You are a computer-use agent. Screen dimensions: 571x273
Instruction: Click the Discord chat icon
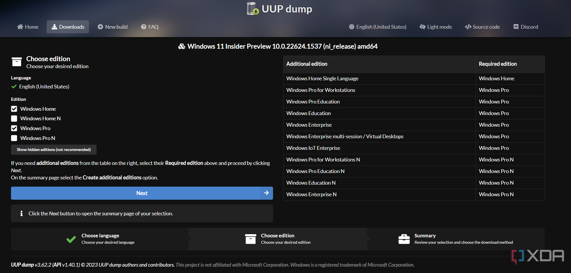coord(516,27)
